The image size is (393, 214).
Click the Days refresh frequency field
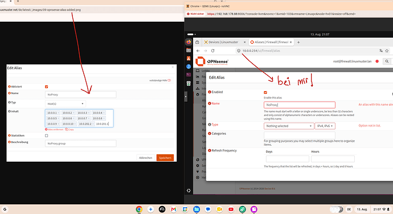(288, 159)
